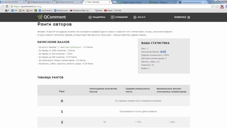Open the bon bookmark

coord(29,10)
